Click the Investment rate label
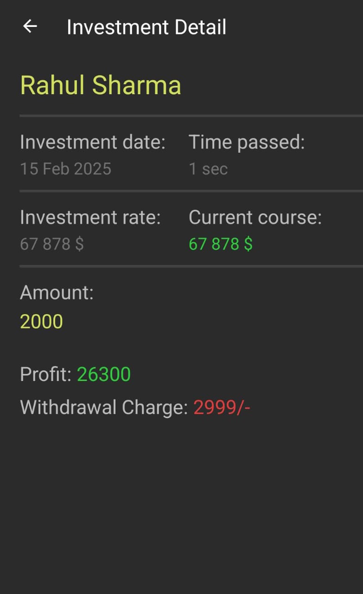The image size is (363, 594). tap(90, 217)
